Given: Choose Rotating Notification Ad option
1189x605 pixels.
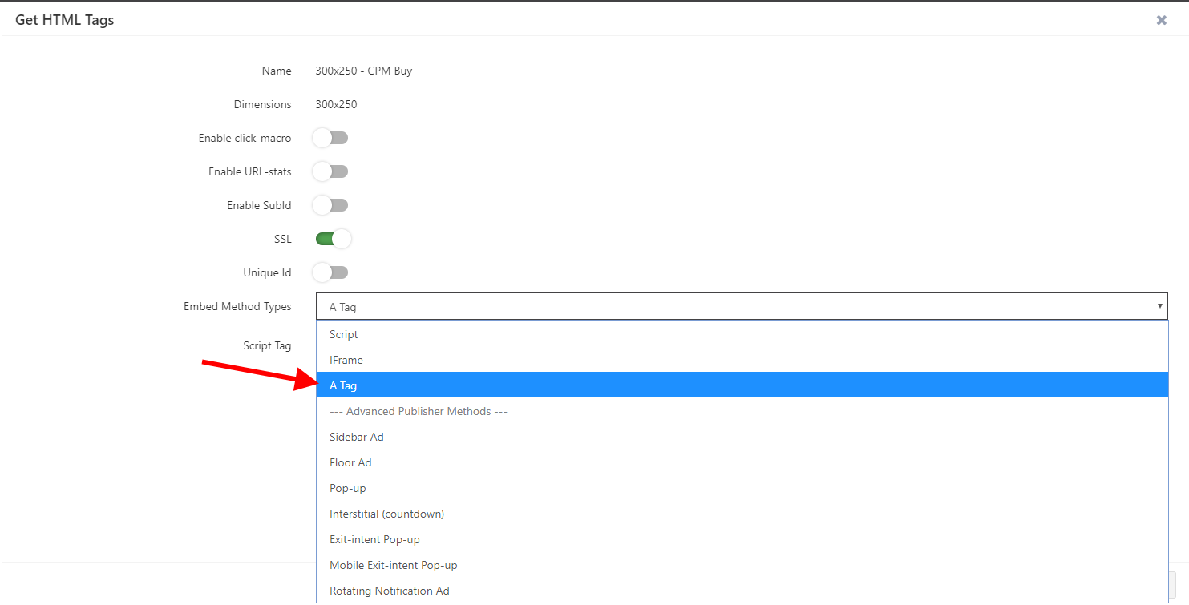Looking at the screenshot, I should [742, 591].
